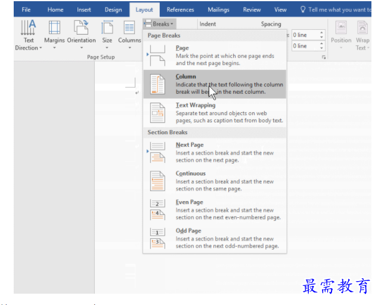Image resolution: width=375 pixels, height=305 pixels.
Task: Switch to the View tab
Action: pyautogui.click(x=280, y=10)
